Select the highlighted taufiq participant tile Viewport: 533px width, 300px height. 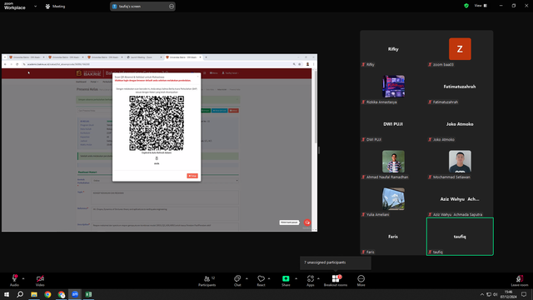click(x=460, y=237)
